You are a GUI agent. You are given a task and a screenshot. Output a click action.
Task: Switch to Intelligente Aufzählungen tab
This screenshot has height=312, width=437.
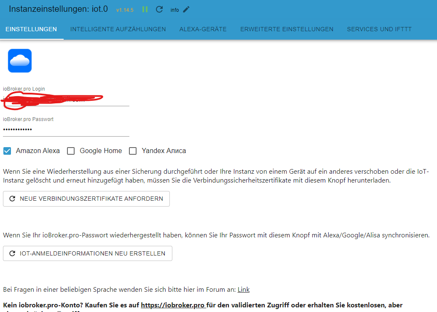coord(118,29)
